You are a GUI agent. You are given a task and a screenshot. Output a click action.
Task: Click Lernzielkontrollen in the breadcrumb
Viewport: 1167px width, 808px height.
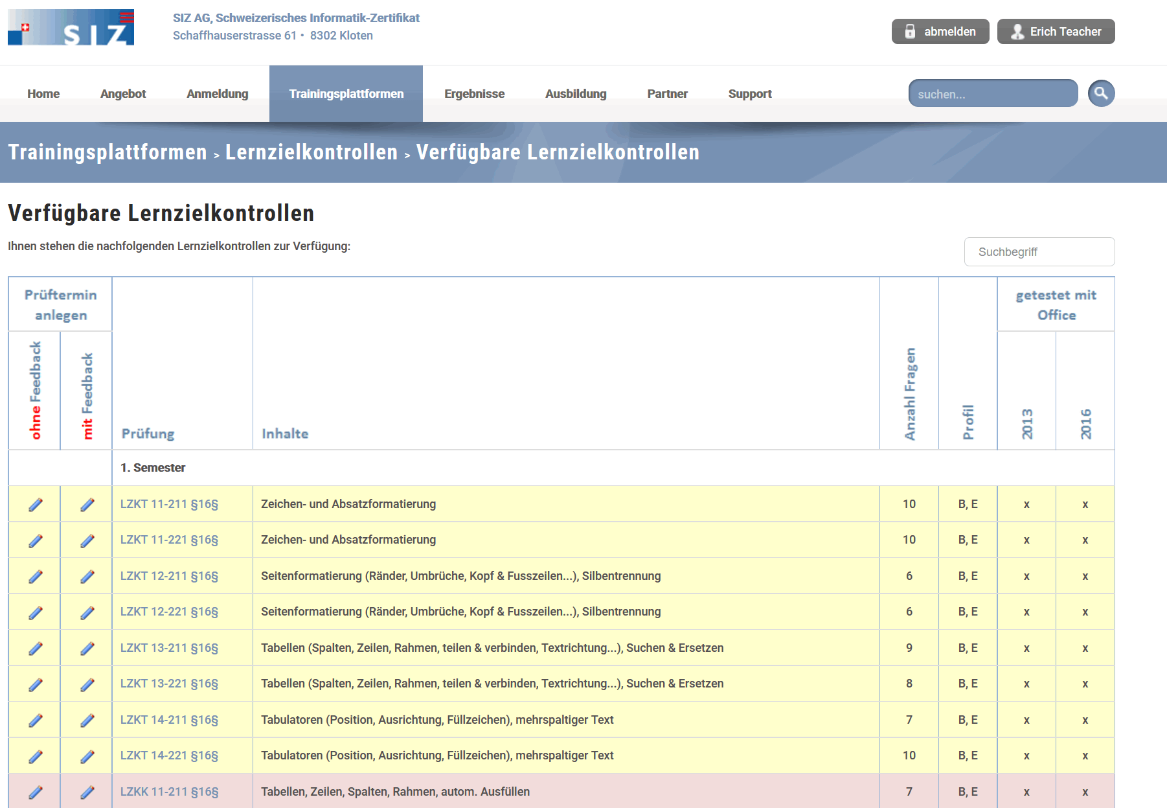(x=312, y=152)
